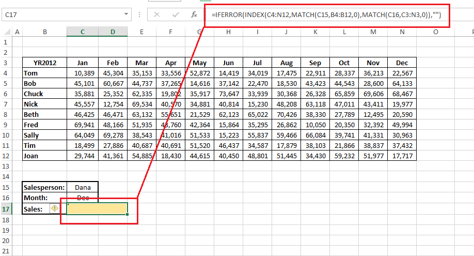The height and width of the screenshot is (256, 474).
Task: Select column N header
Action: click(x=402, y=32)
